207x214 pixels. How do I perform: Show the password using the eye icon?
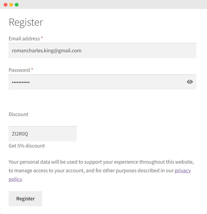coord(190,82)
